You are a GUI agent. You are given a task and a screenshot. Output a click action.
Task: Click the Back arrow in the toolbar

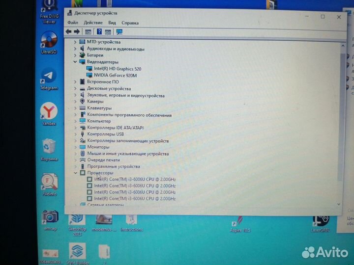69,32
